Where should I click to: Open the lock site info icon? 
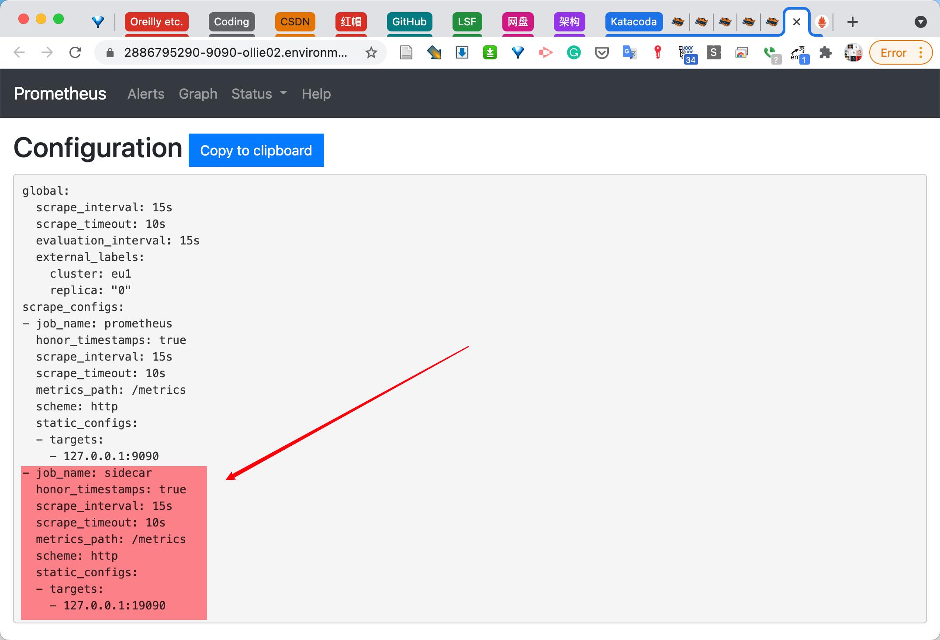[x=110, y=53]
